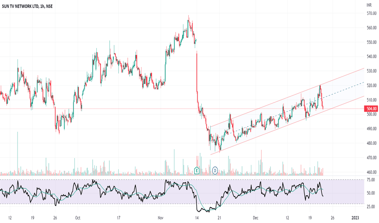
Task: Click the 490.00 price axis label
Action: 372,129
